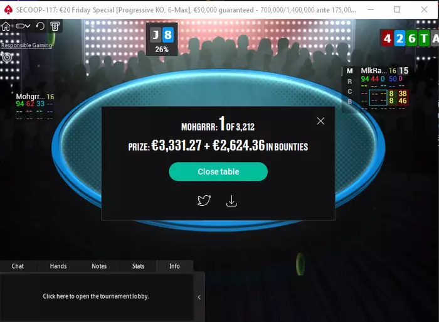
Task: Click here to open the tournament lobby
Action: click(96, 296)
